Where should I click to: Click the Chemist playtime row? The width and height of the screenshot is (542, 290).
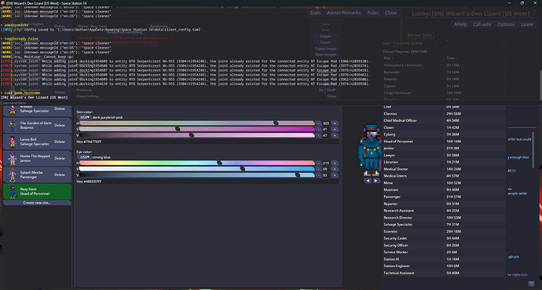[444, 114]
